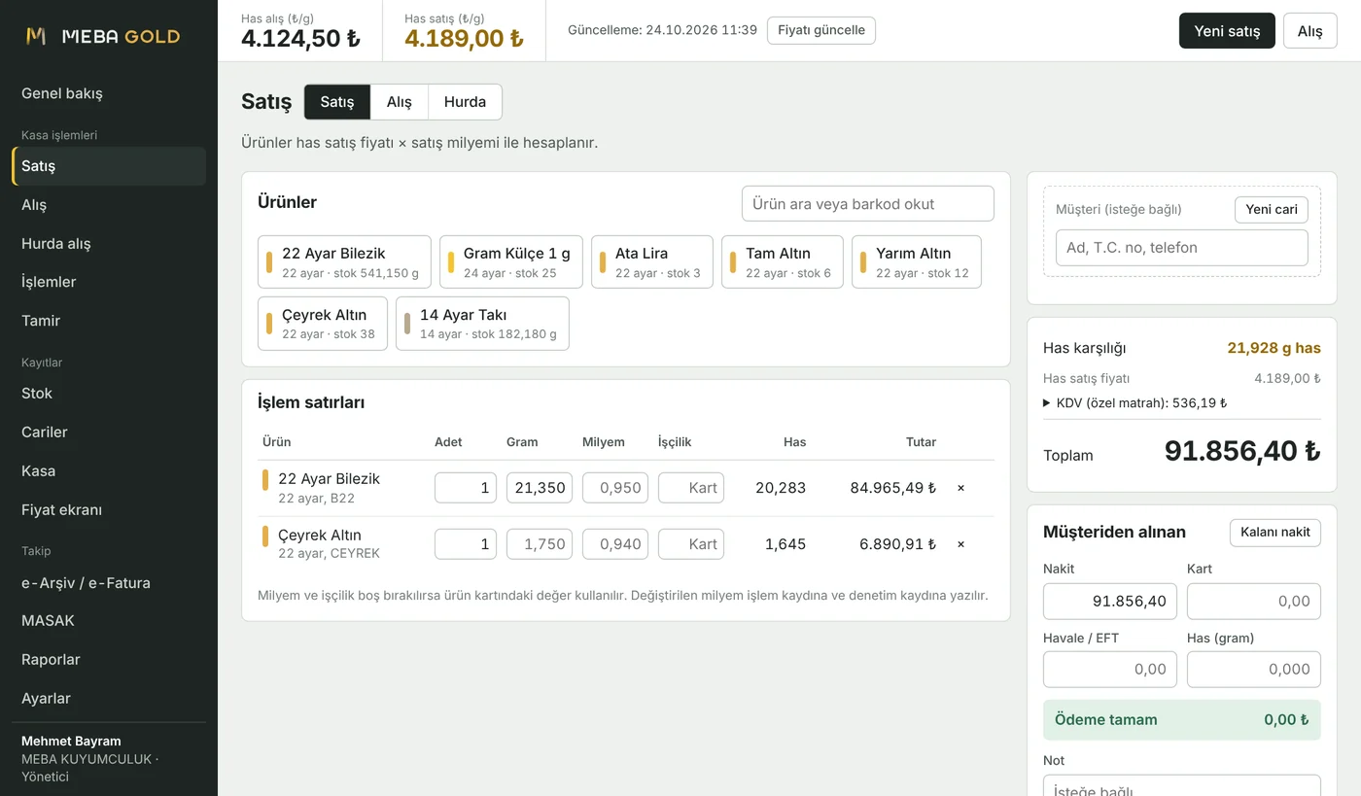Add the Çeyrek Altın product card
This screenshot has height=796, width=1361.
click(x=323, y=324)
